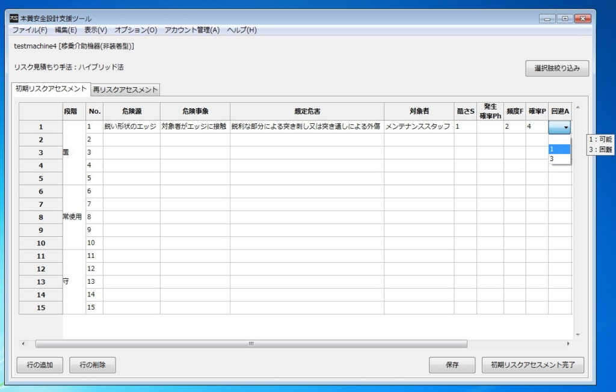Click the No. cell with value 6
This screenshot has width=616, height=392.
[x=94, y=191]
